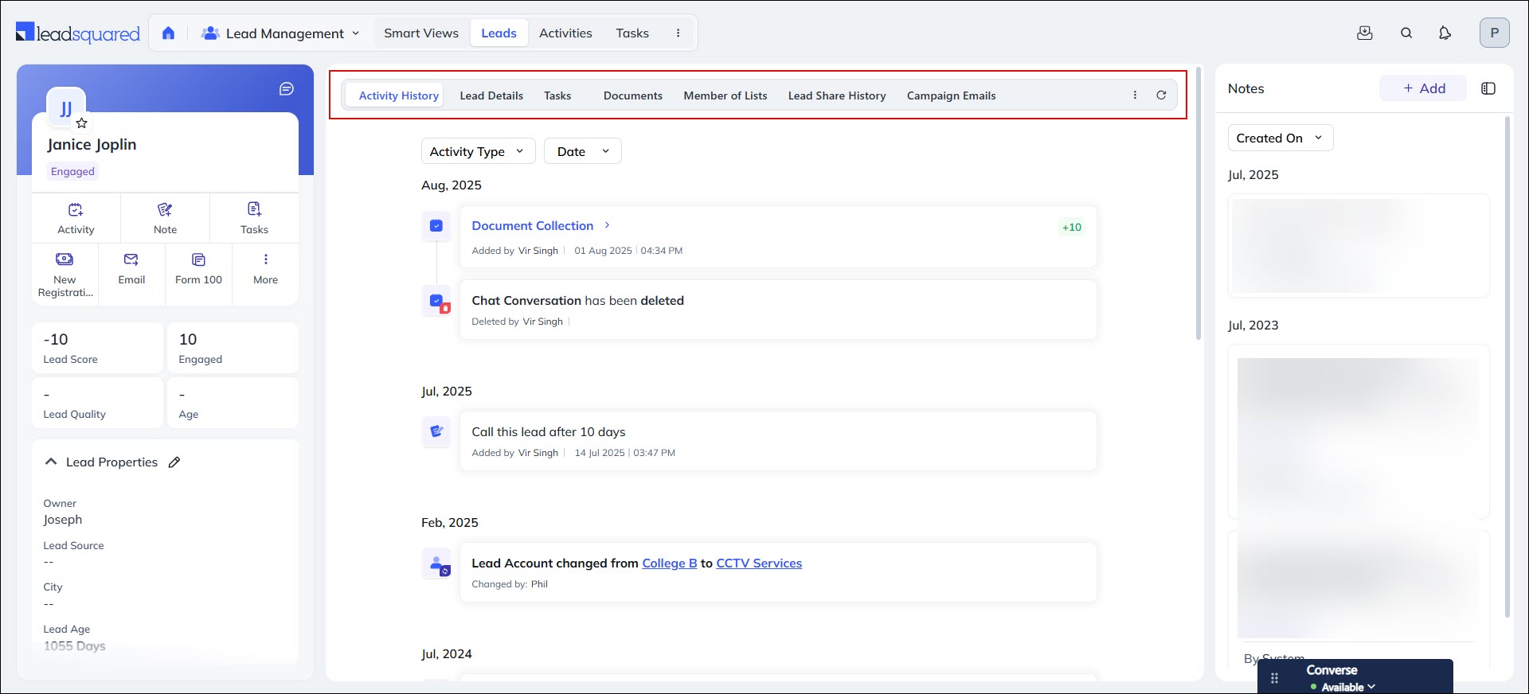Viewport: 1529px width, 694px height.
Task: Open Created On sort dropdown
Action: click(1280, 138)
